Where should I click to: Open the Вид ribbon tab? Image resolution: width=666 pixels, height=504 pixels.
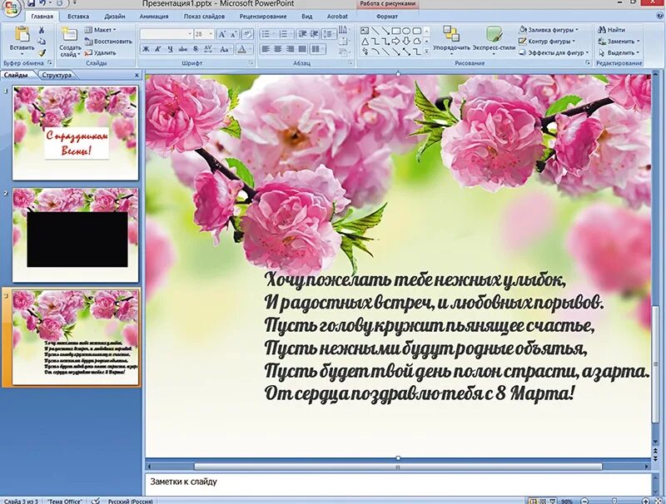[306, 16]
